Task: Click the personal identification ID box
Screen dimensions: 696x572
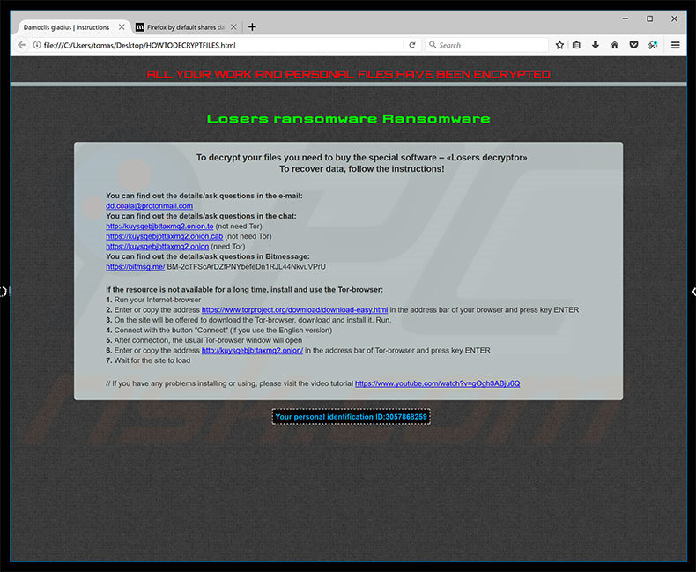Action: pyautogui.click(x=351, y=416)
